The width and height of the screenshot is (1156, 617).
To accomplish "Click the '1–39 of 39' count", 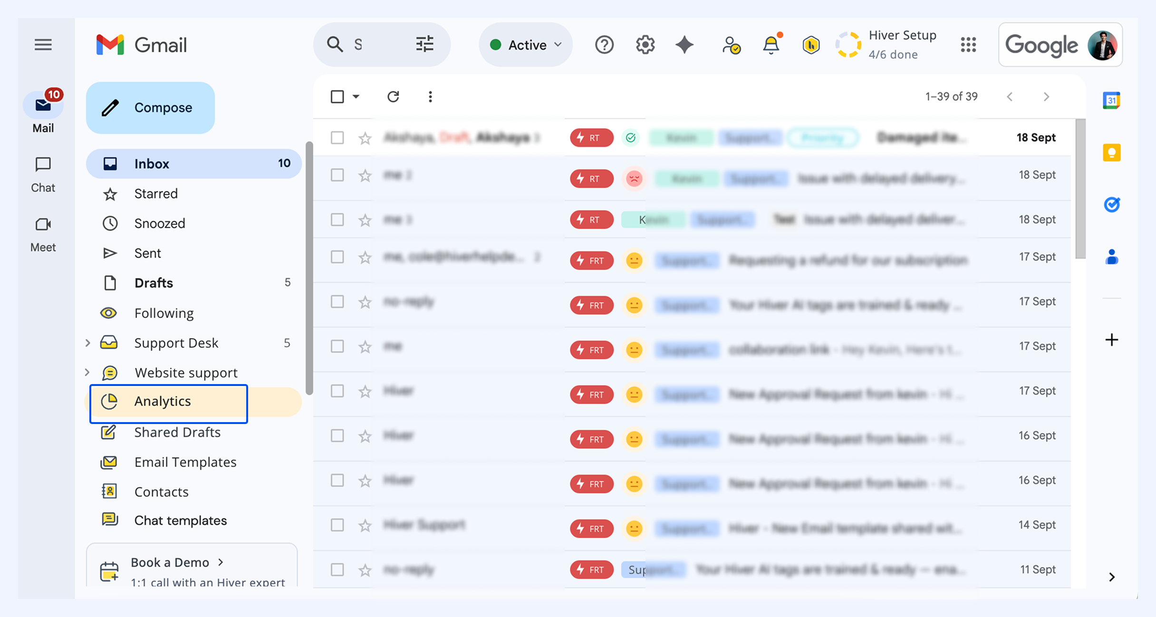I will (x=951, y=96).
